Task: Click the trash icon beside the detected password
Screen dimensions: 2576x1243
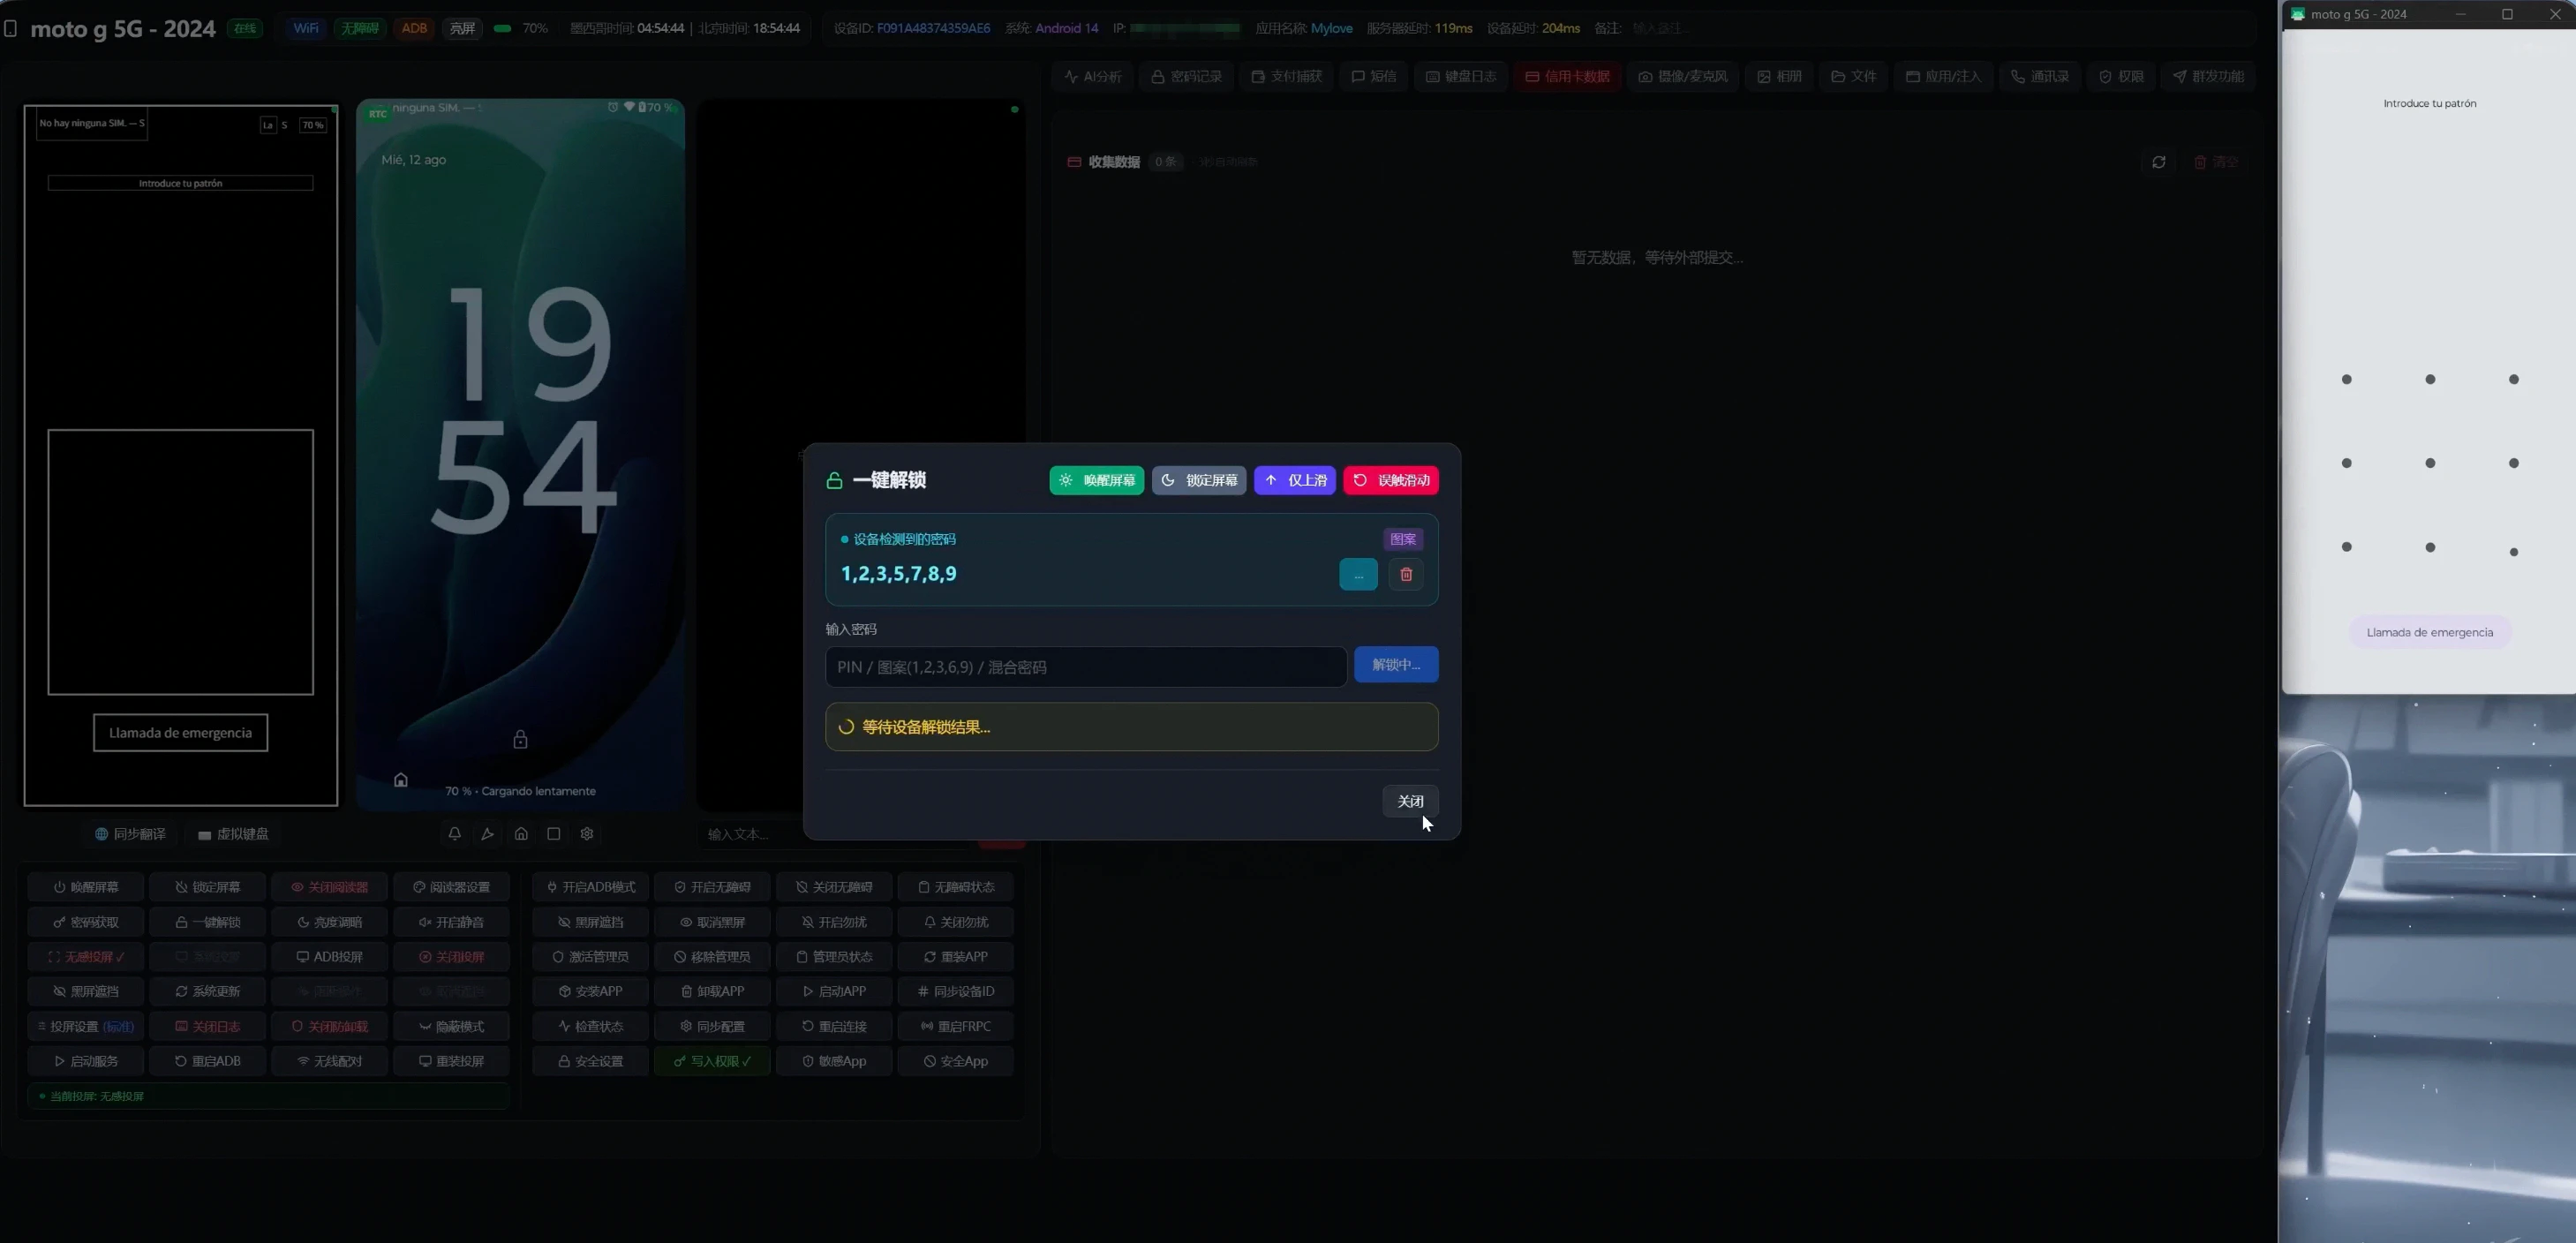Action: pos(1406,574)
